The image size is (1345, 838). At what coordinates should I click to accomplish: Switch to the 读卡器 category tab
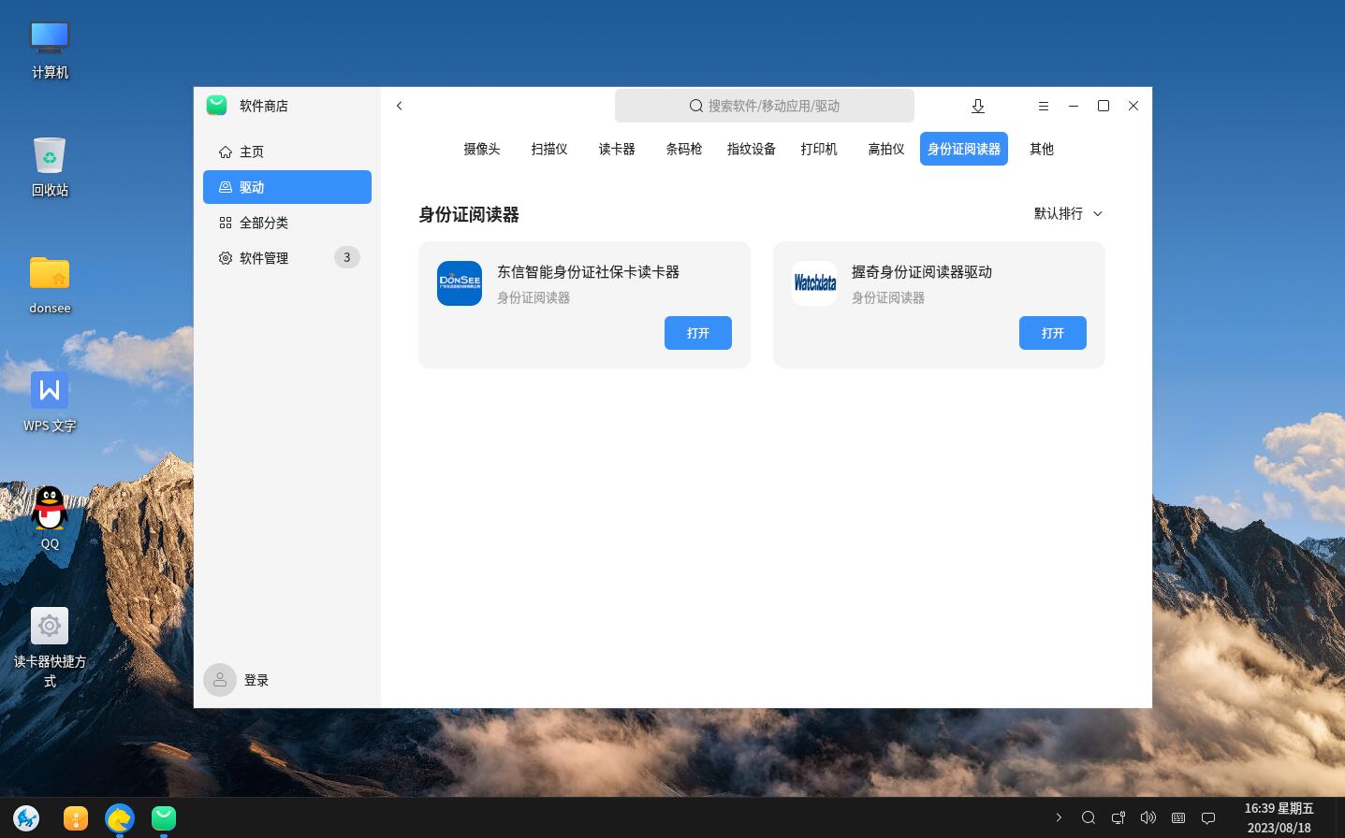pyautogui.click(x=616, y=149)
